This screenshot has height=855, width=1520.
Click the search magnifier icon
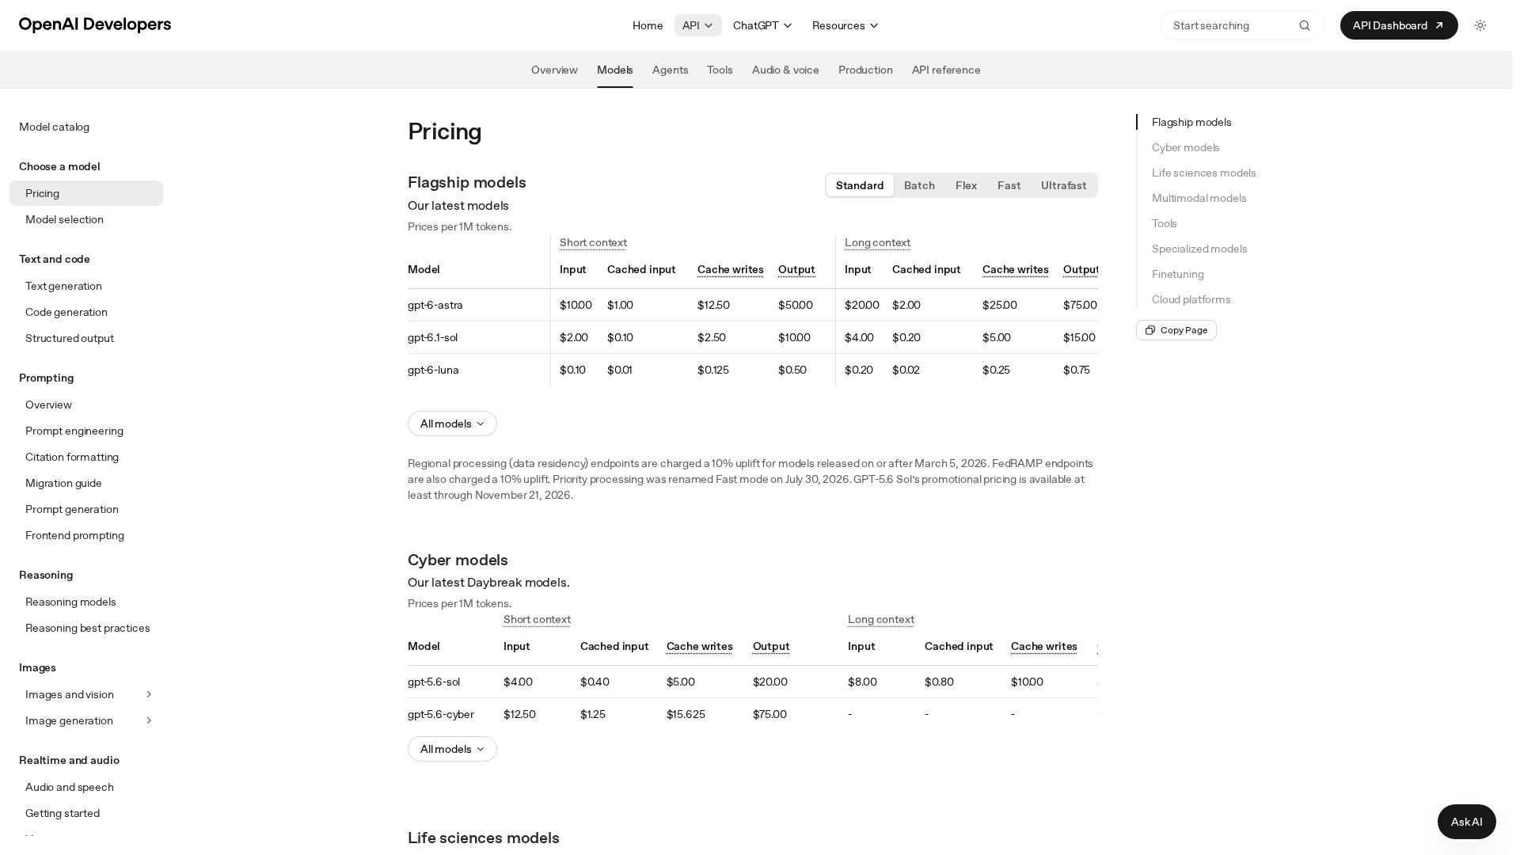(1305, 25)
